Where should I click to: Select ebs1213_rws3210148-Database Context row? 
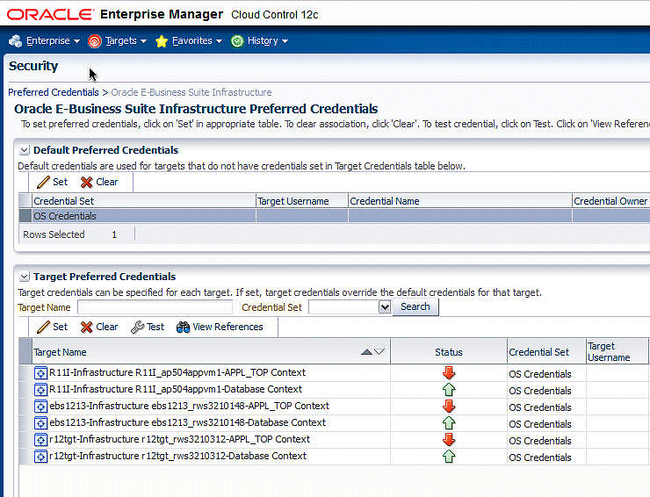[x=334, y=423]
